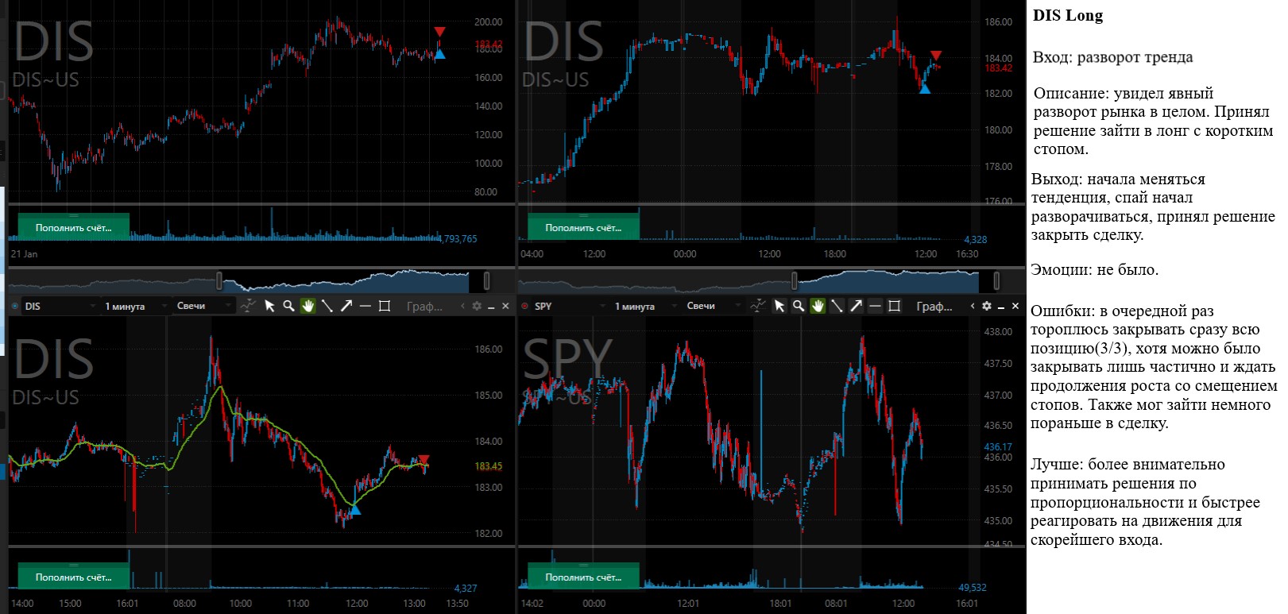Select the trend line tool in SPY toolbar
The height and width of the screenshot is (614, 1288).
point(837,306)
